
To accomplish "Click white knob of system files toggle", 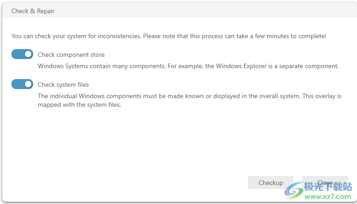I will 28,84.
